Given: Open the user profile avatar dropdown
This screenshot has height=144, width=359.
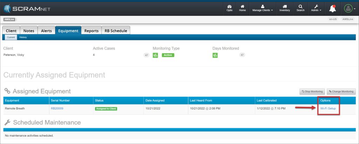Looking at the screenshot, I should [348, 8].
